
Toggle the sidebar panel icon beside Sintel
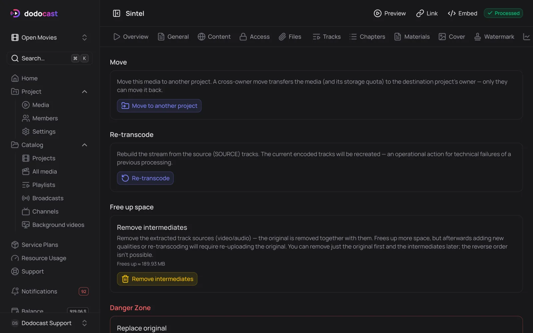117,13
